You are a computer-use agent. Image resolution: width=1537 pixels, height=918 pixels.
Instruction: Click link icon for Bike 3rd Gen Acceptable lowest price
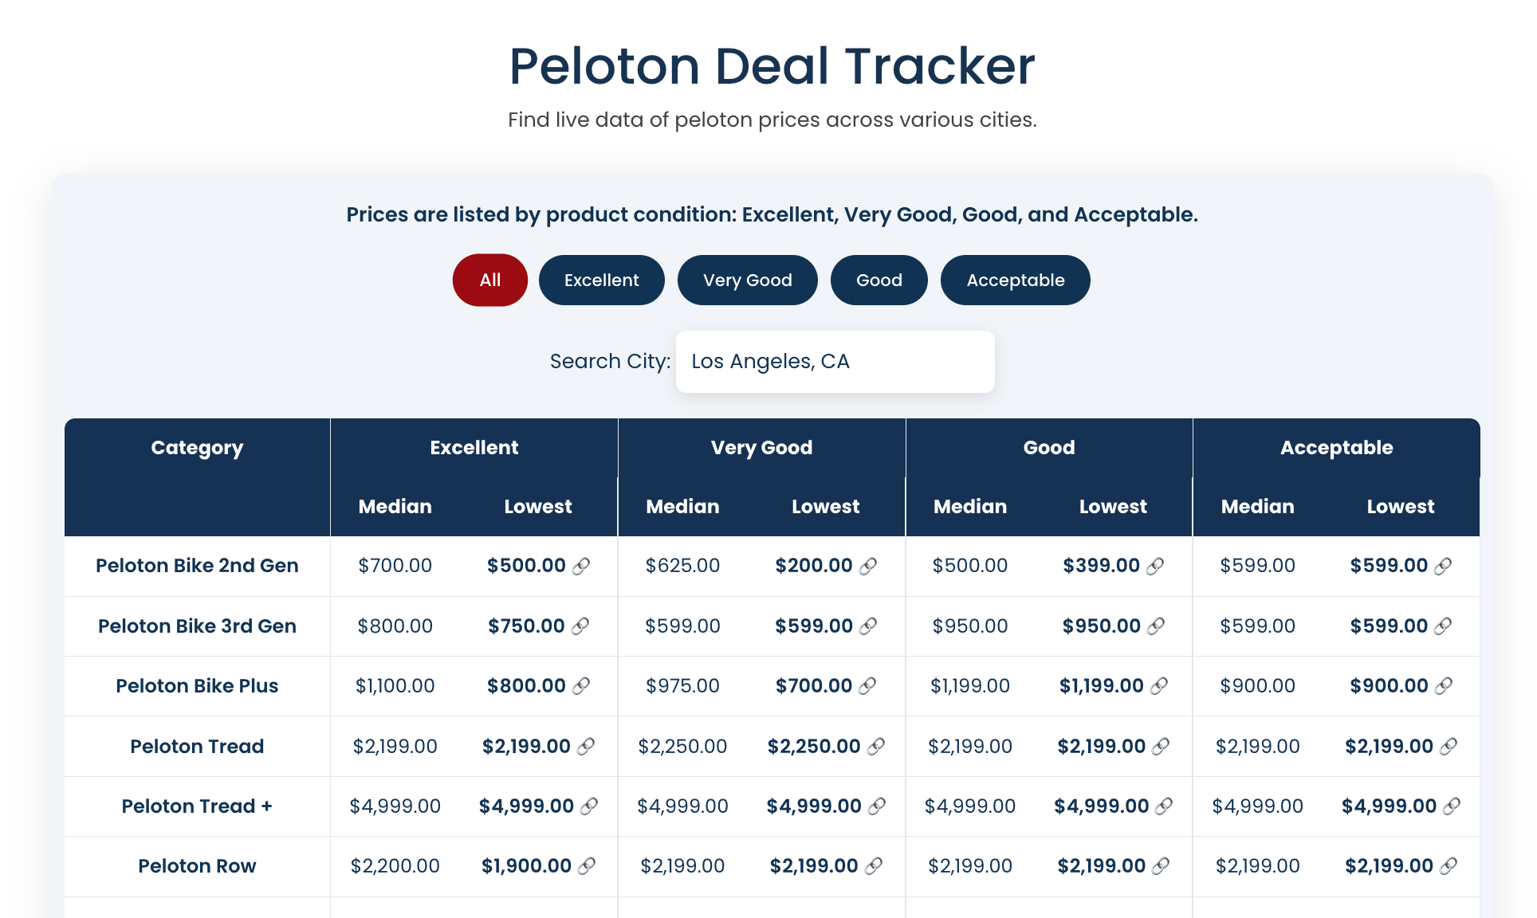(x=1443, y=626)
